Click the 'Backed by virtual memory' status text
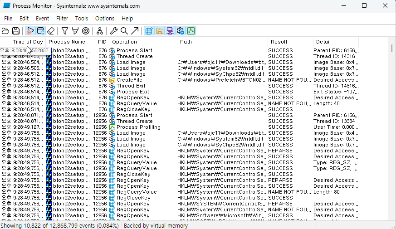 point(156,226)
